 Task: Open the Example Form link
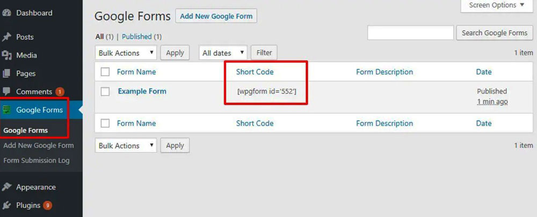142,91
